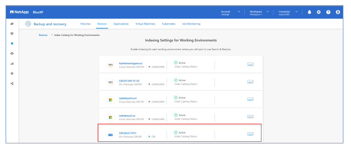Open the Health shield-heart sidebar icon

coord(12,33)
